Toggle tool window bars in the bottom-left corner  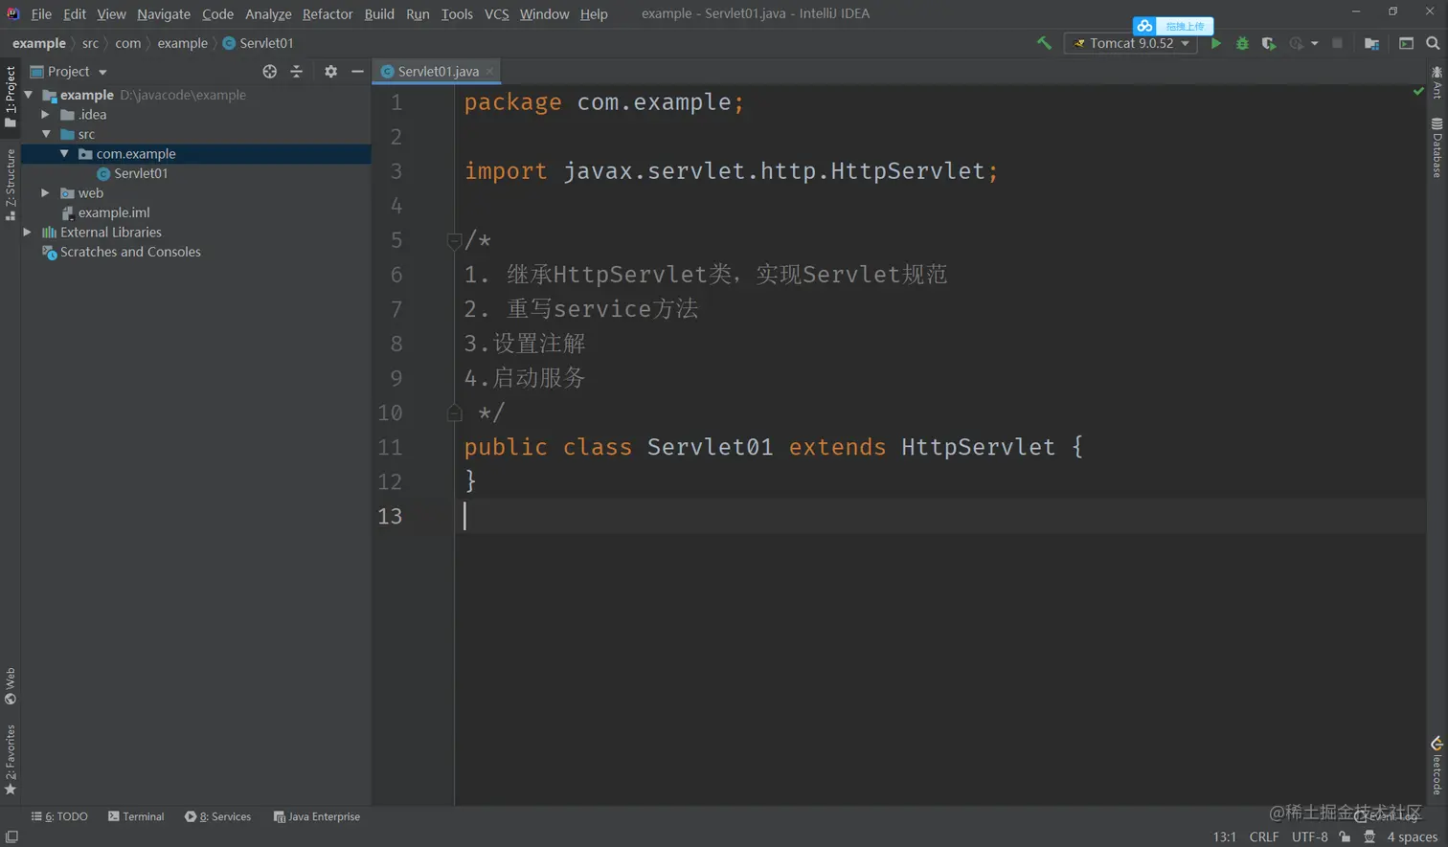click(x=11, y=836)
